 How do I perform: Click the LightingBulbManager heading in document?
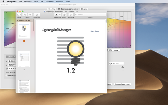click(x=57, y=30)
